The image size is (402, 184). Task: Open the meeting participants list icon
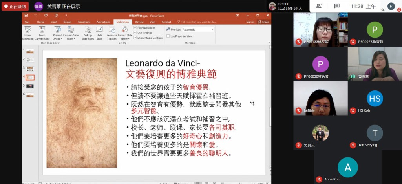point(320,5)
